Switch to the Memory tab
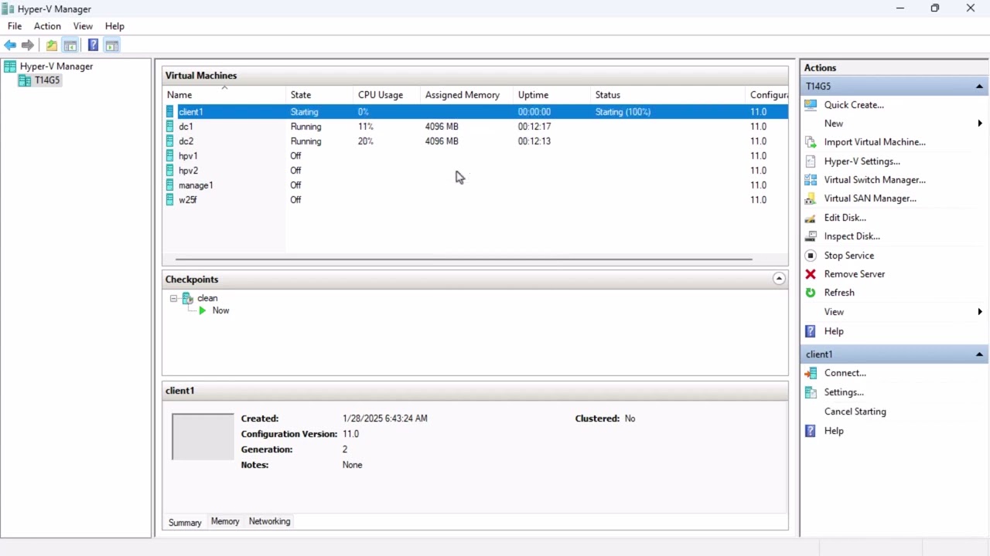Viewport: 990px width, 556px height. click(x=225, y=521)
